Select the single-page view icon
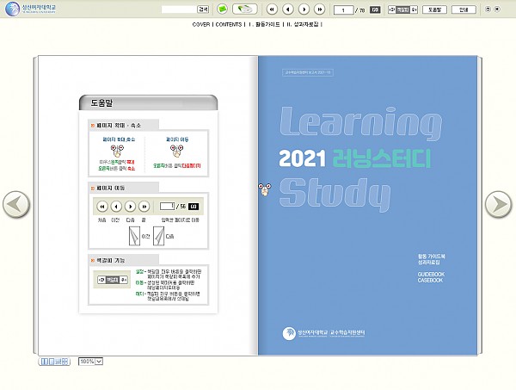This screenshot has width=516, height=390. click(x=52, y=362)
